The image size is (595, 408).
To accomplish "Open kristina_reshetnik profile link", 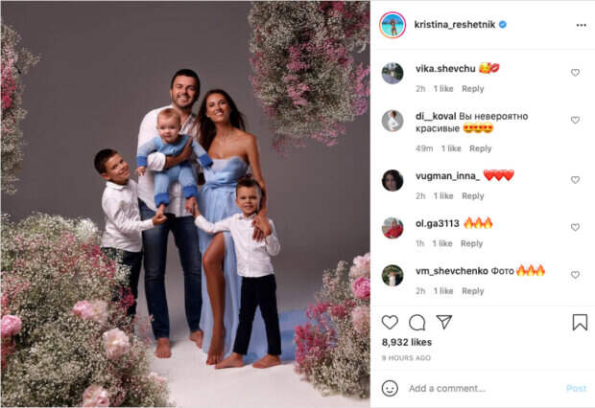I will [x=455, y=25].
